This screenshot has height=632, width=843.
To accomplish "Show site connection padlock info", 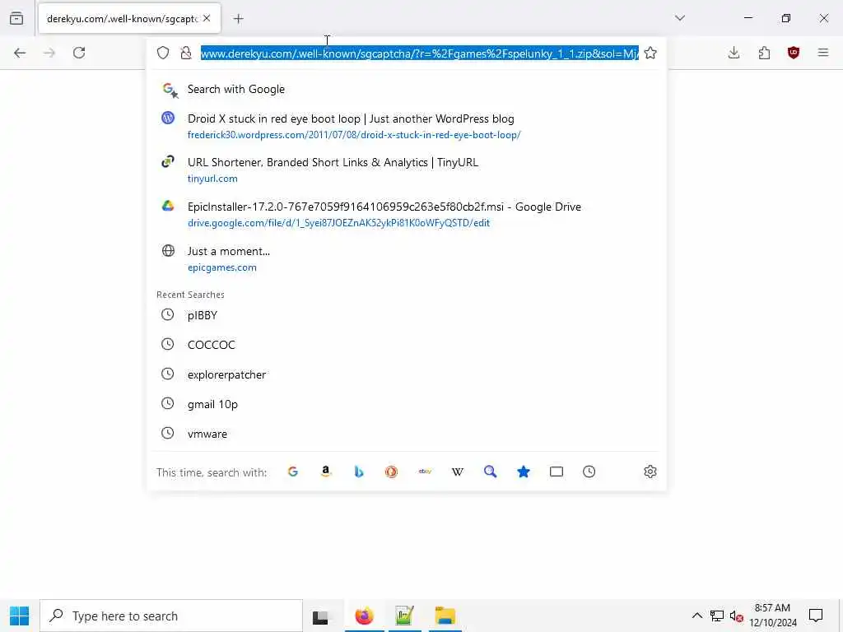I will [186, 53].
